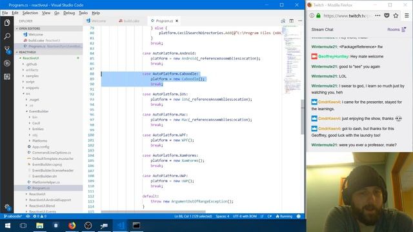This screenshot has height=232, width=413.
Task: Open the Go menu
Action: coord(57,13)
